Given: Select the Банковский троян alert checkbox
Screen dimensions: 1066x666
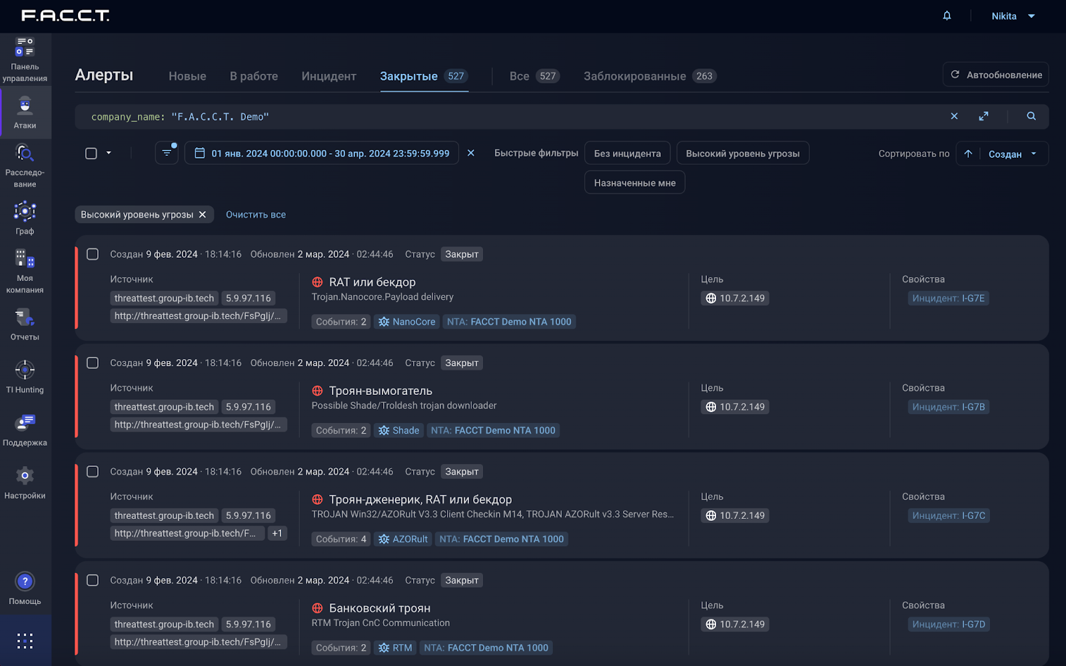Looking at the screenshot, I should [93, 580].
